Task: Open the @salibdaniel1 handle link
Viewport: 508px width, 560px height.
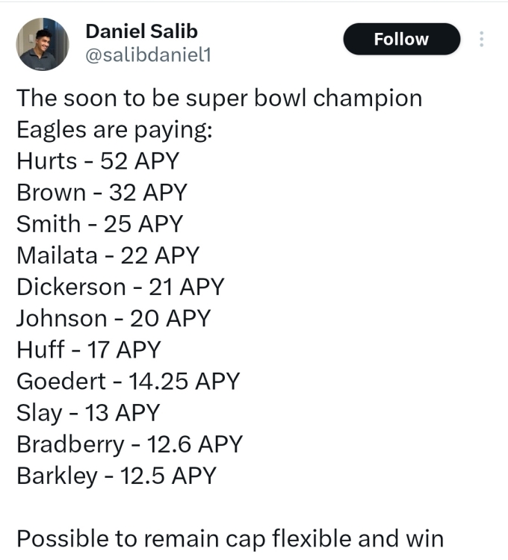Action: coord(148,55)
